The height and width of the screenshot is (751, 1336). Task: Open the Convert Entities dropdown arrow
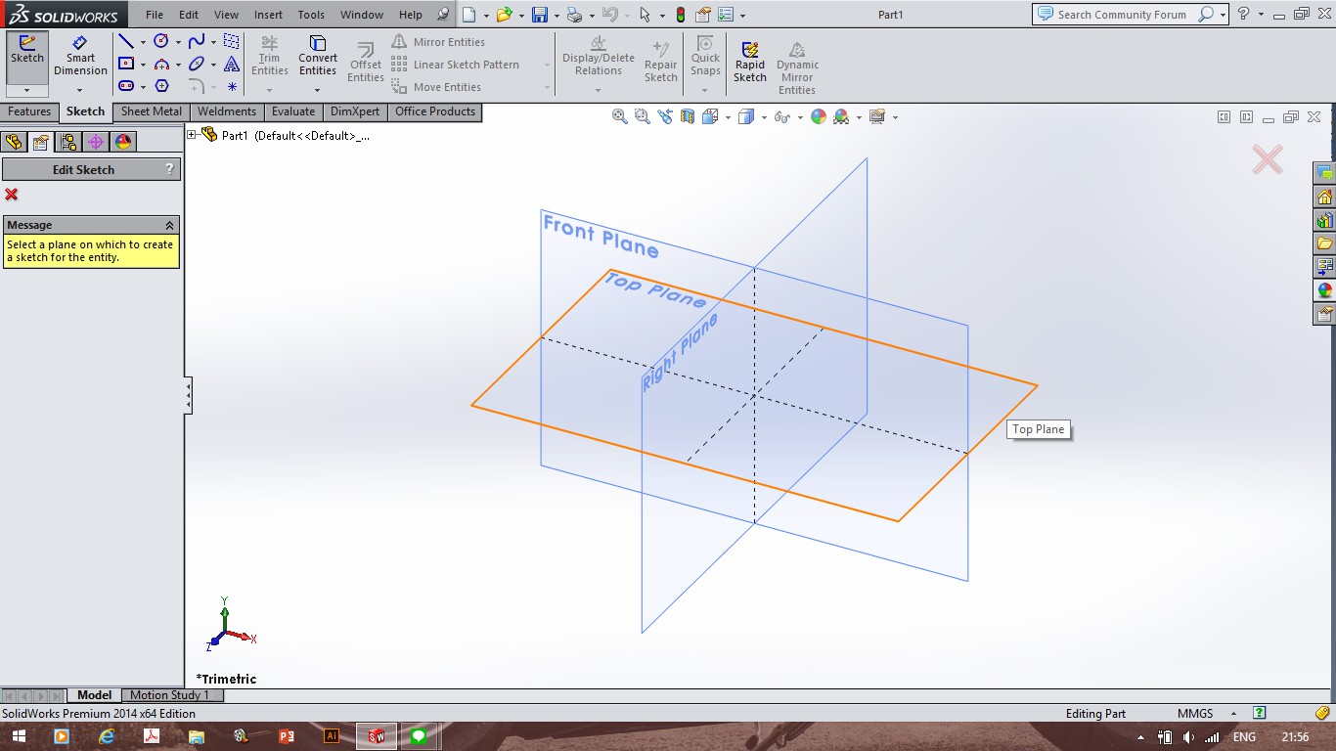tap(318, 90)
